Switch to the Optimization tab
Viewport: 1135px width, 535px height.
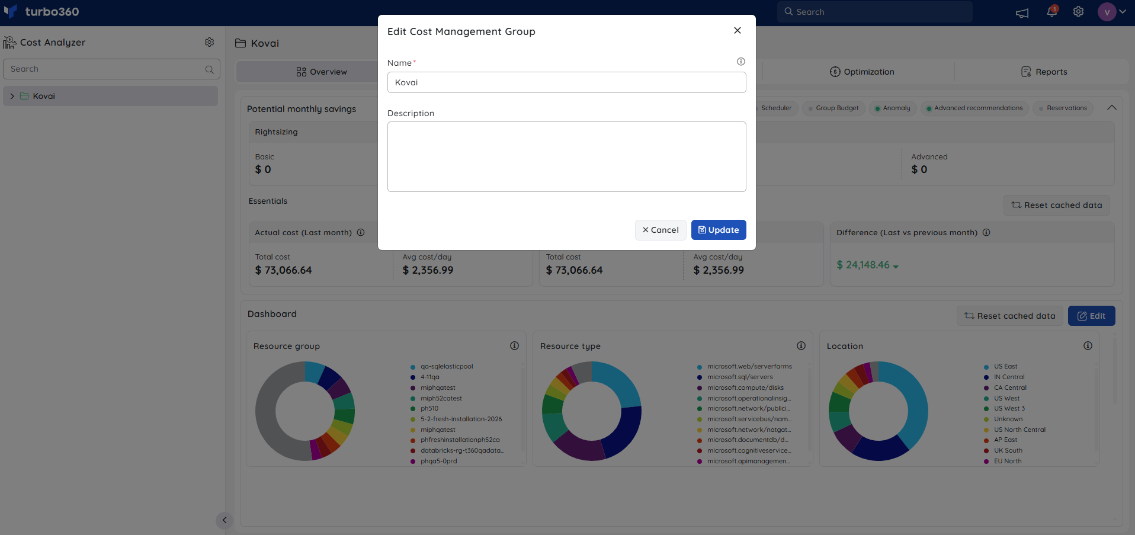tap(862, 72)
